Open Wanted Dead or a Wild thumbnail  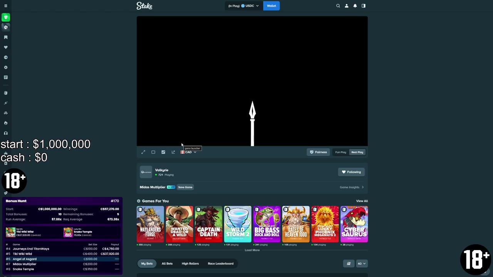point(179,224)
